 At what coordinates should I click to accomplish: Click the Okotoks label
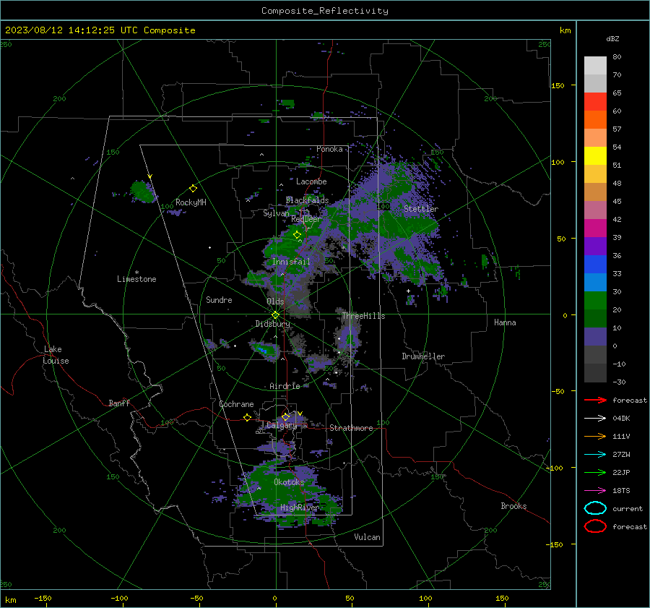coord(289,482)
